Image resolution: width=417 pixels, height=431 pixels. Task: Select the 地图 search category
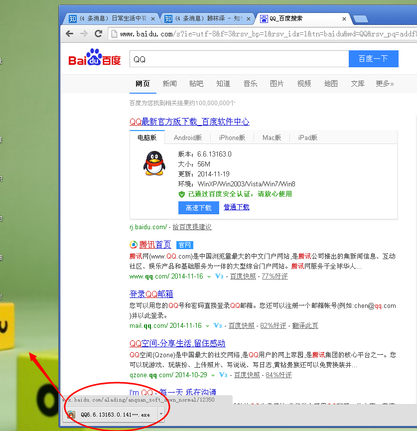pyautogui.click(x=331, y=84)
